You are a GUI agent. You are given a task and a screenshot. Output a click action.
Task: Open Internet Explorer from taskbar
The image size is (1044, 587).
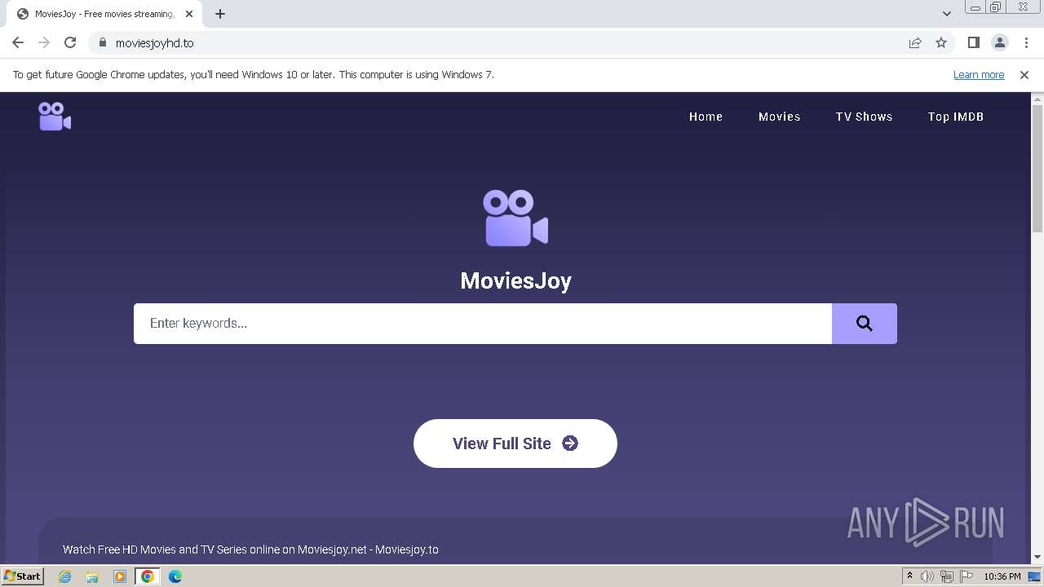pos(64,576)
